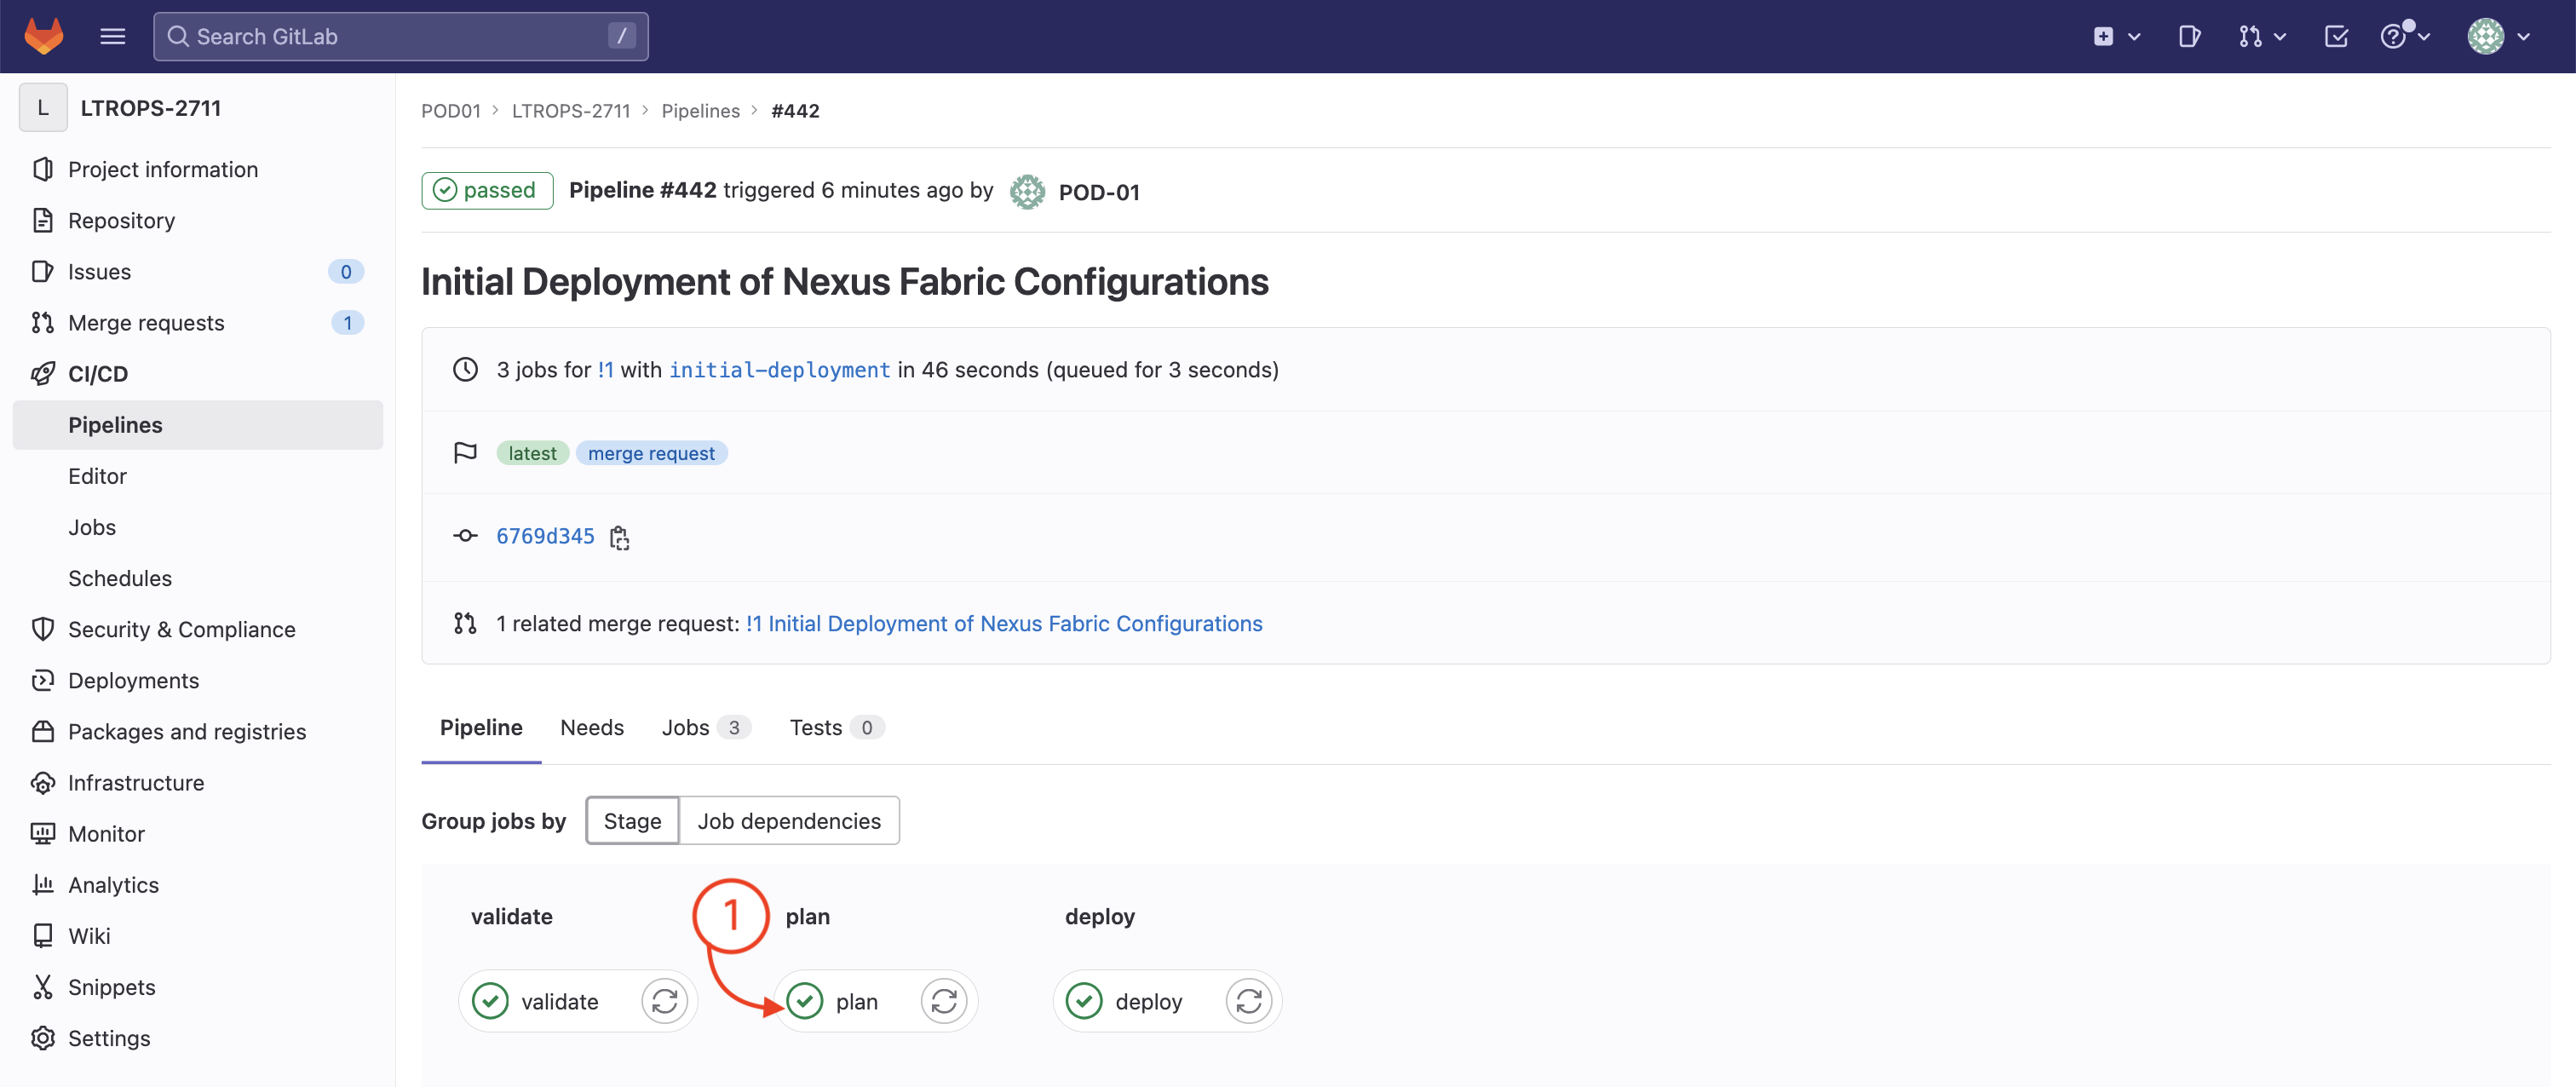Expand the create new plus dropdown
2576x1087 pixels.
pos(2116,36)
